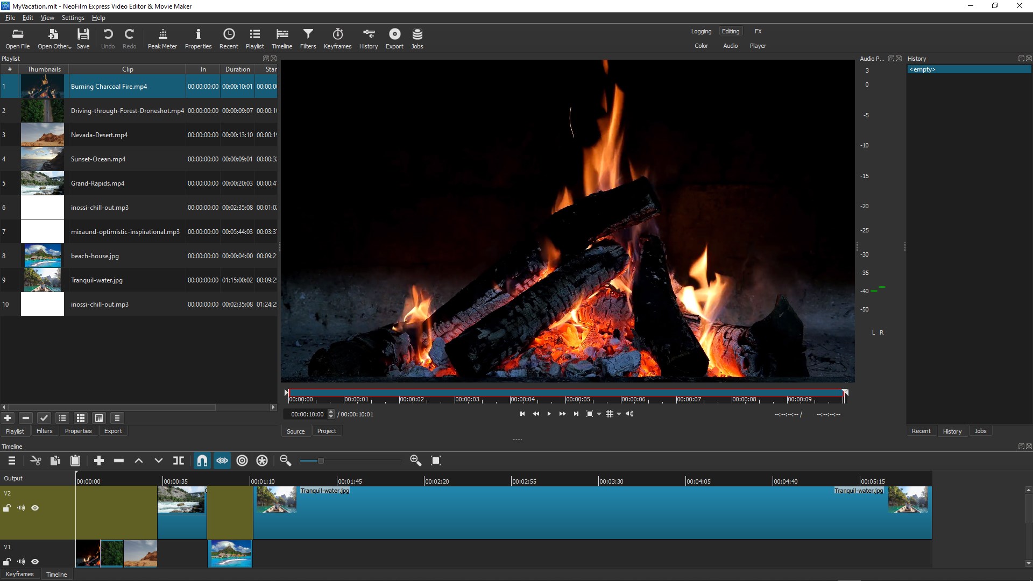Image resolution: width=1033 pixels, height=581 pixels.
Task: Click the ripple delete (minus) timeline button
Action: point(119,460)
